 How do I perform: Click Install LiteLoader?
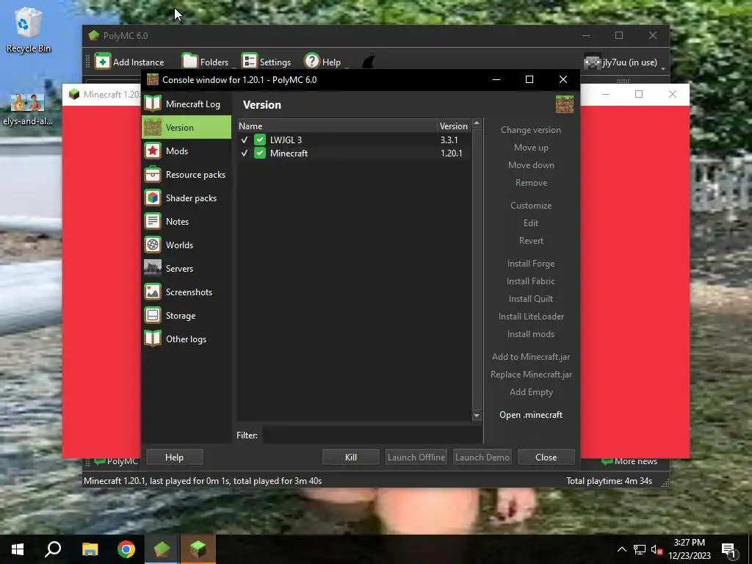tap(531, 317)
